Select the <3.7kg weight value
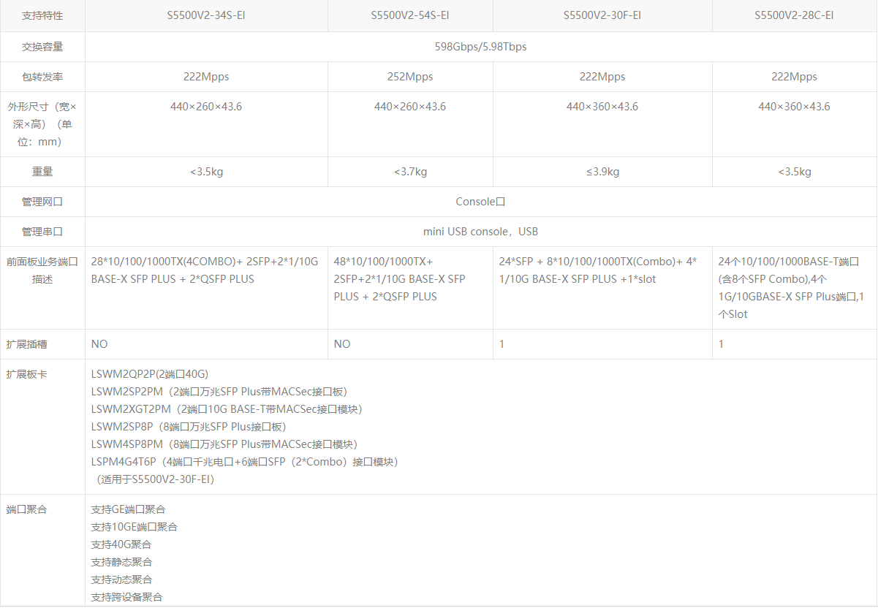The height and width of the screenshot is (608, 878). coord(410,172)
